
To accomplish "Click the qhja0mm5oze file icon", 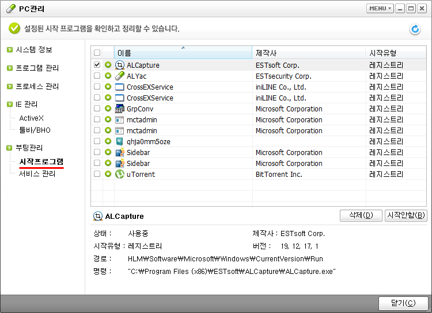I will point(120,141).
